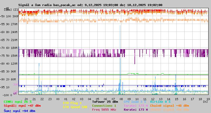Click the 15 hour mark on time axis

pos(176,99)
